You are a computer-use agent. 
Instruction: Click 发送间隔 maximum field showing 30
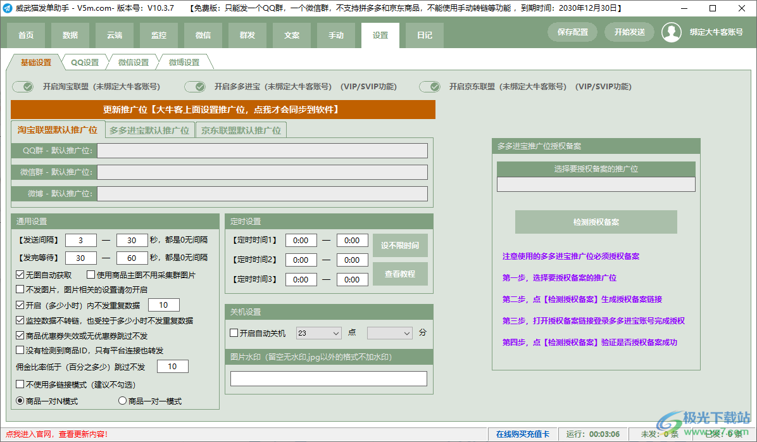tap(132, 240)
